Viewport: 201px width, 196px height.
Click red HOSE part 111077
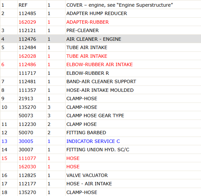pyautogui.click(x=27, y=158)
